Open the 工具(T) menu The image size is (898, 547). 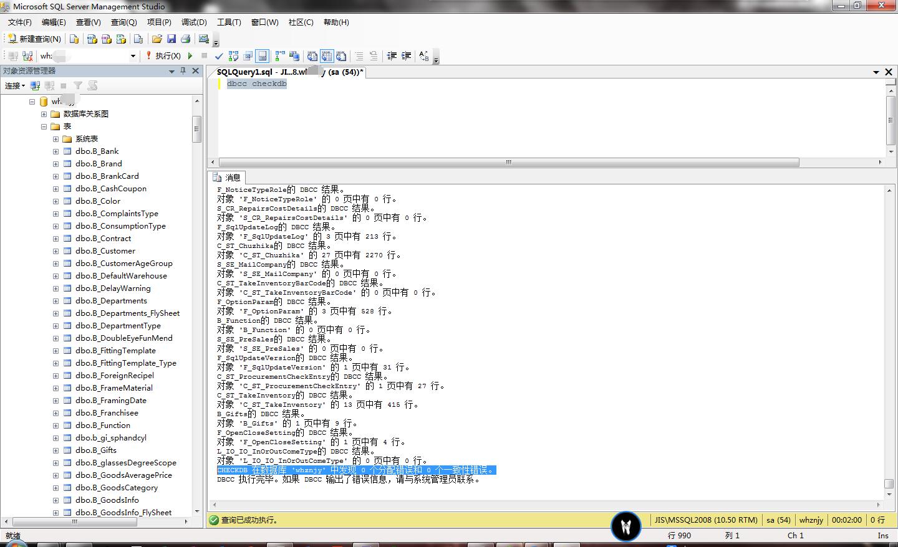coord(229,22)
